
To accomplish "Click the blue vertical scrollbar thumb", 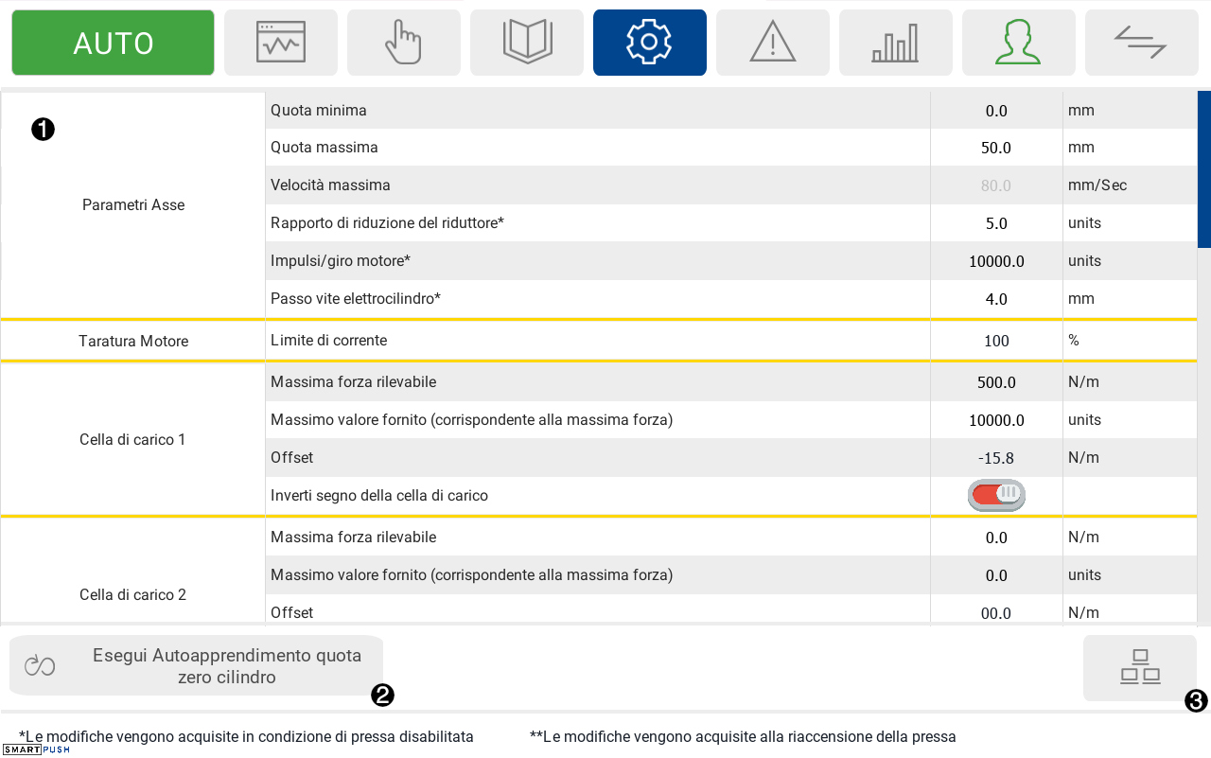I will [x=1203, y=168].
